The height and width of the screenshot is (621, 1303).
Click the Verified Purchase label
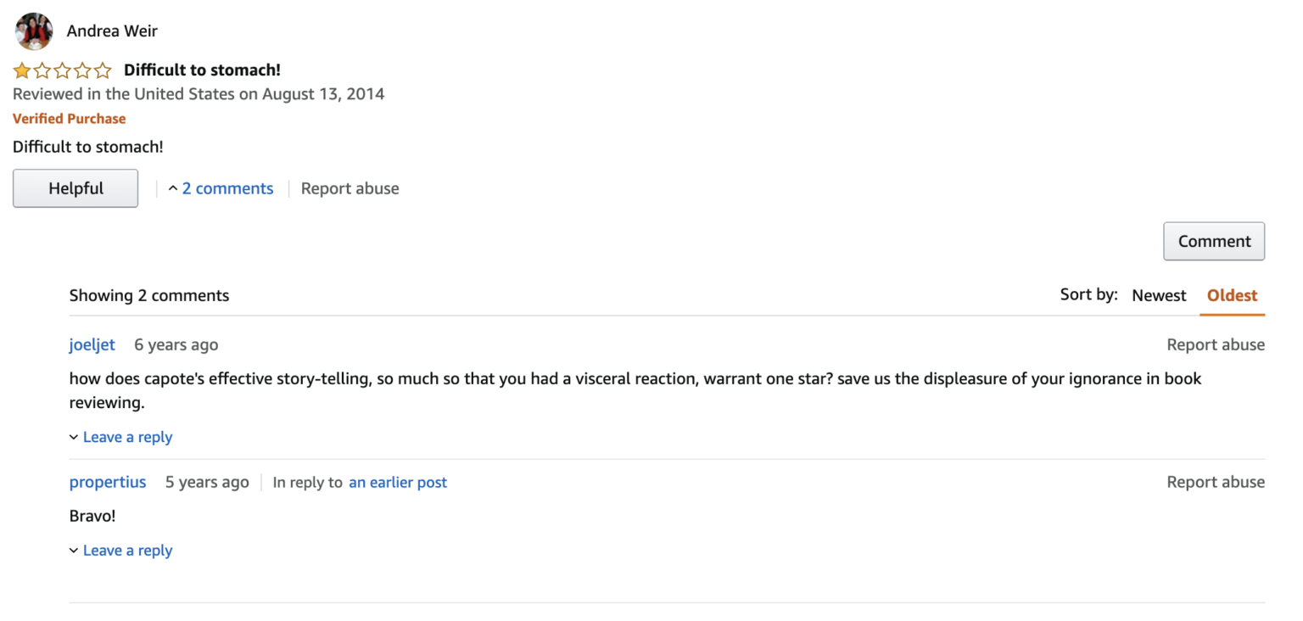(69, 118)
